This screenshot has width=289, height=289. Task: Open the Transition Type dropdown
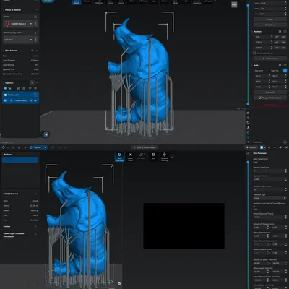pos(269,198)
